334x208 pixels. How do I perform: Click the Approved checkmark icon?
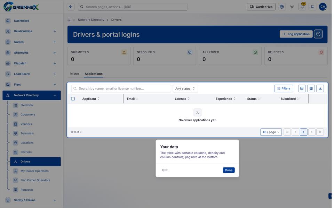(x=255, y=52)
